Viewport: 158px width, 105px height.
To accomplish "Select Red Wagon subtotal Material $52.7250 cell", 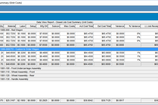I will (10, 45).
